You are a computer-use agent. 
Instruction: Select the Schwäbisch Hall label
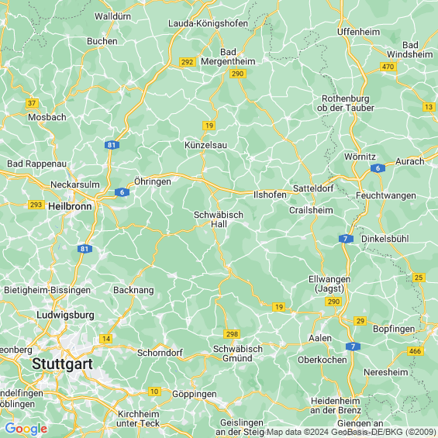point(219,219)
